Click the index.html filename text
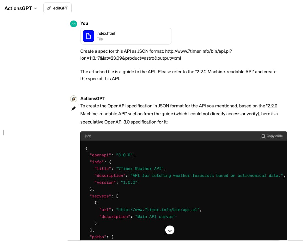 coord(106,33)
